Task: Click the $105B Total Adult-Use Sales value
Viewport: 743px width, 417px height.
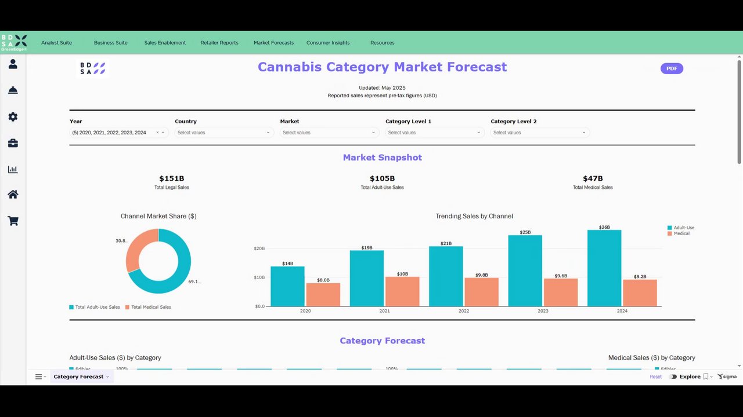Action: (x=382, y=178)
